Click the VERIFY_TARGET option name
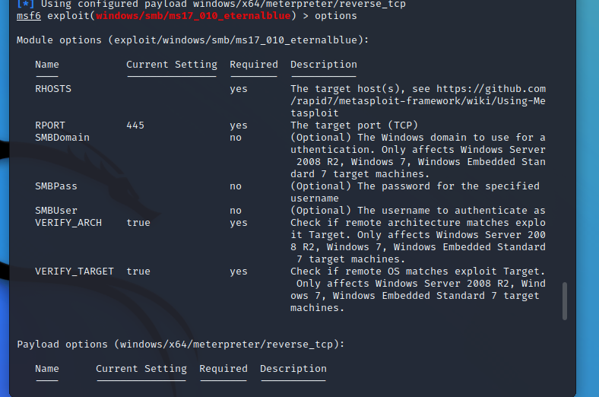The image size is (599, 397). pos(74,272)
